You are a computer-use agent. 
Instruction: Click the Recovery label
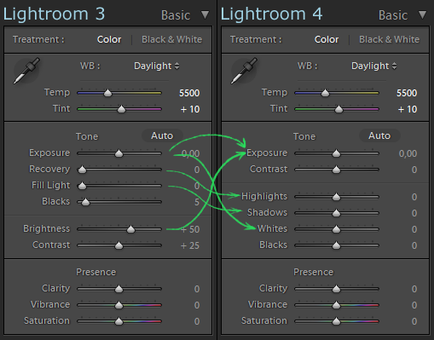pos(49,169)
